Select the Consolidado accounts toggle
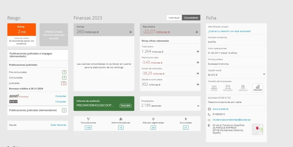 (x=191, y=17)
